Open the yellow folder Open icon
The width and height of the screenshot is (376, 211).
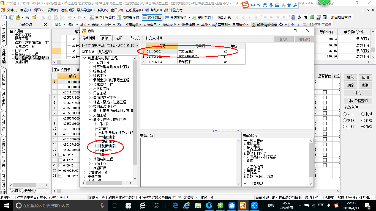pyautogui.click(x=18, y=17)
